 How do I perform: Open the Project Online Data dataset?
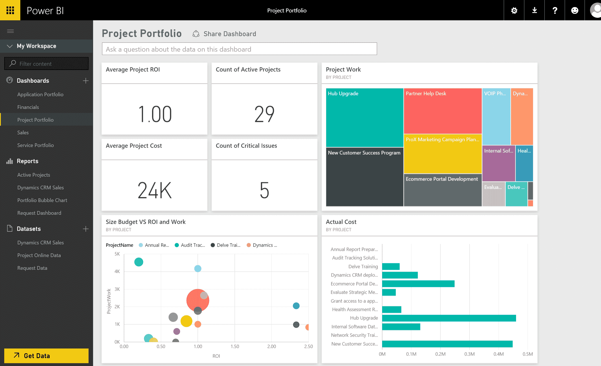pyautogui.click(x=39, y=255)
